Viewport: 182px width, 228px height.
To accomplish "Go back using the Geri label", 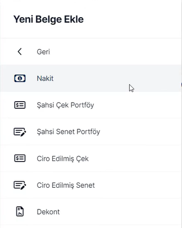I will [43, 52].
